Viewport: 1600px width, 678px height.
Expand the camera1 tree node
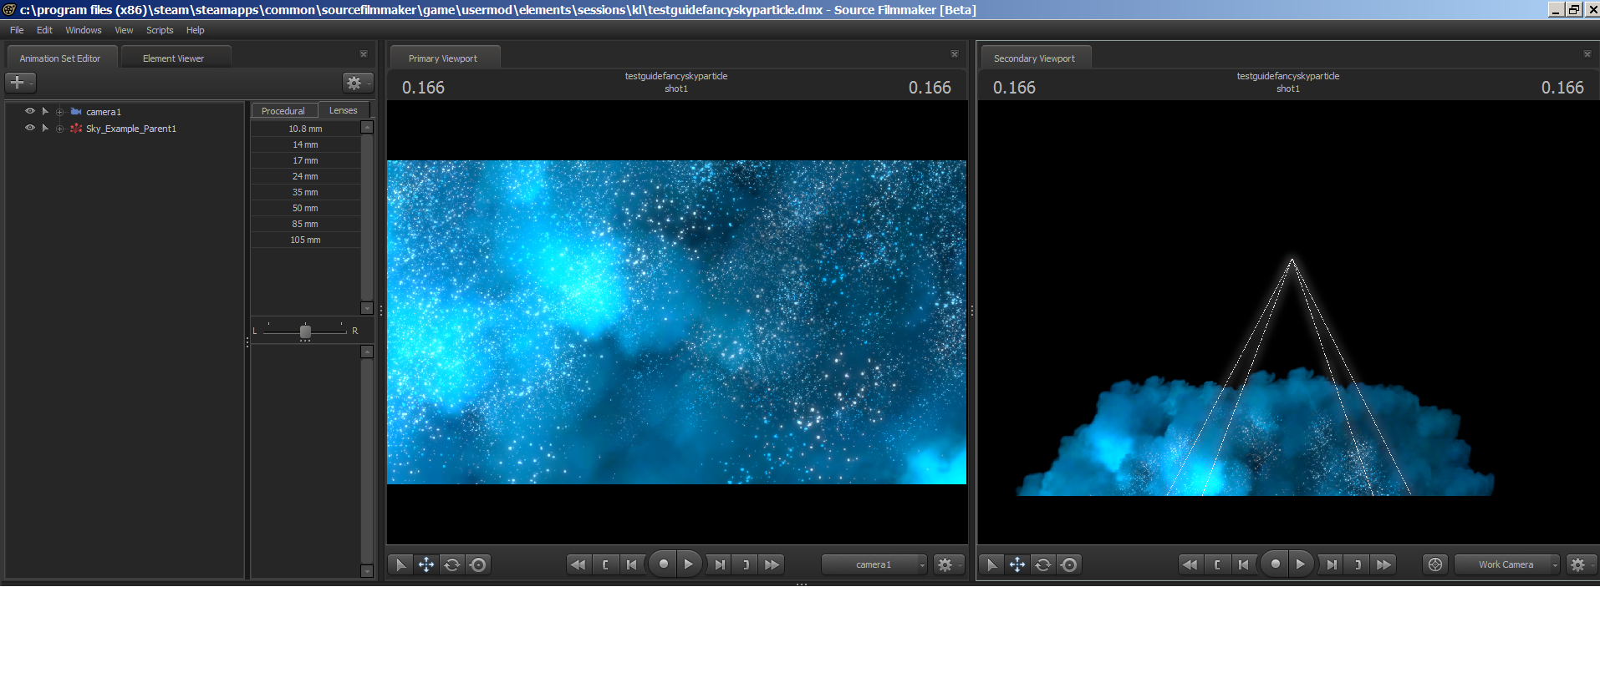pyautogui.click(x=59, y=112)
